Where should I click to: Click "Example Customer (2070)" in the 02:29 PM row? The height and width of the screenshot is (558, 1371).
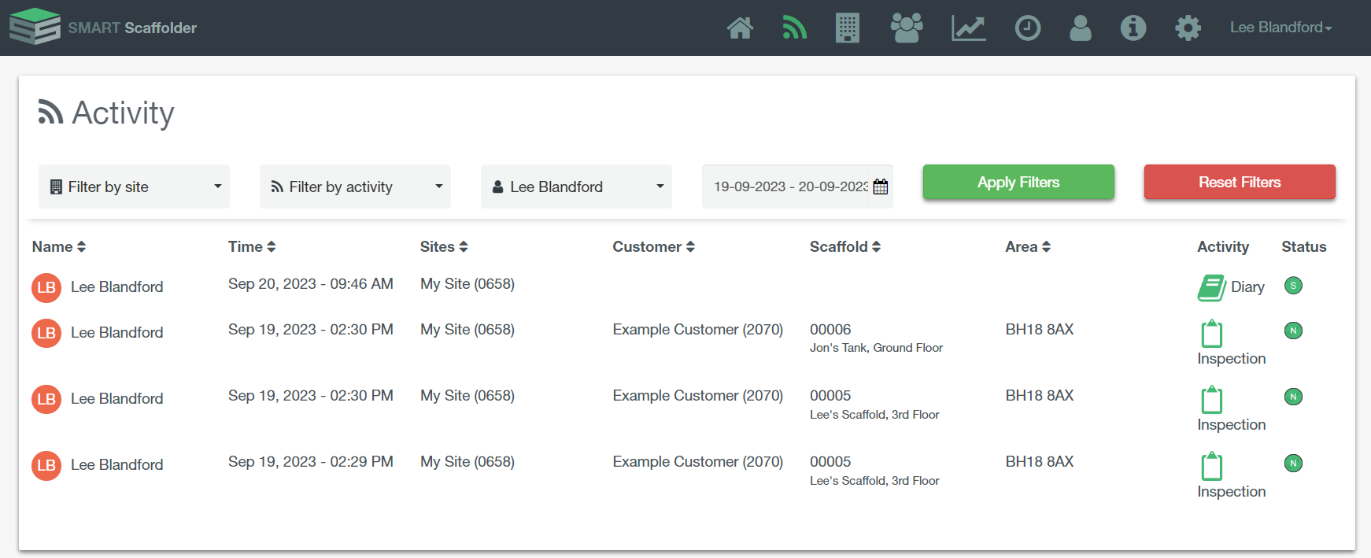coord(698,461)
